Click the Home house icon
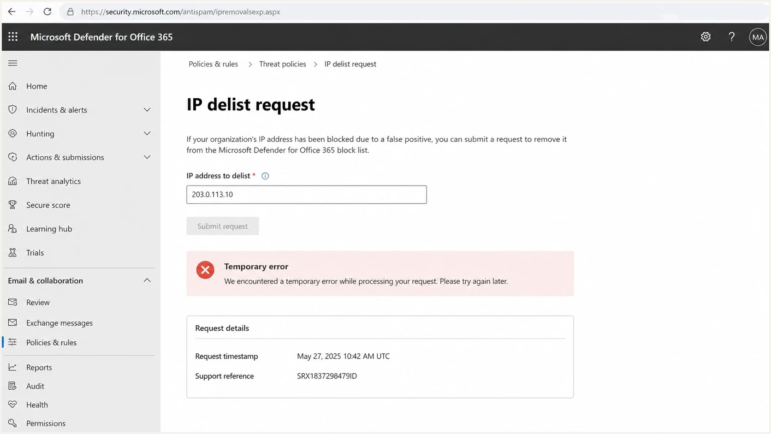The height and width of the screenshot is (434, 771). 13,86
